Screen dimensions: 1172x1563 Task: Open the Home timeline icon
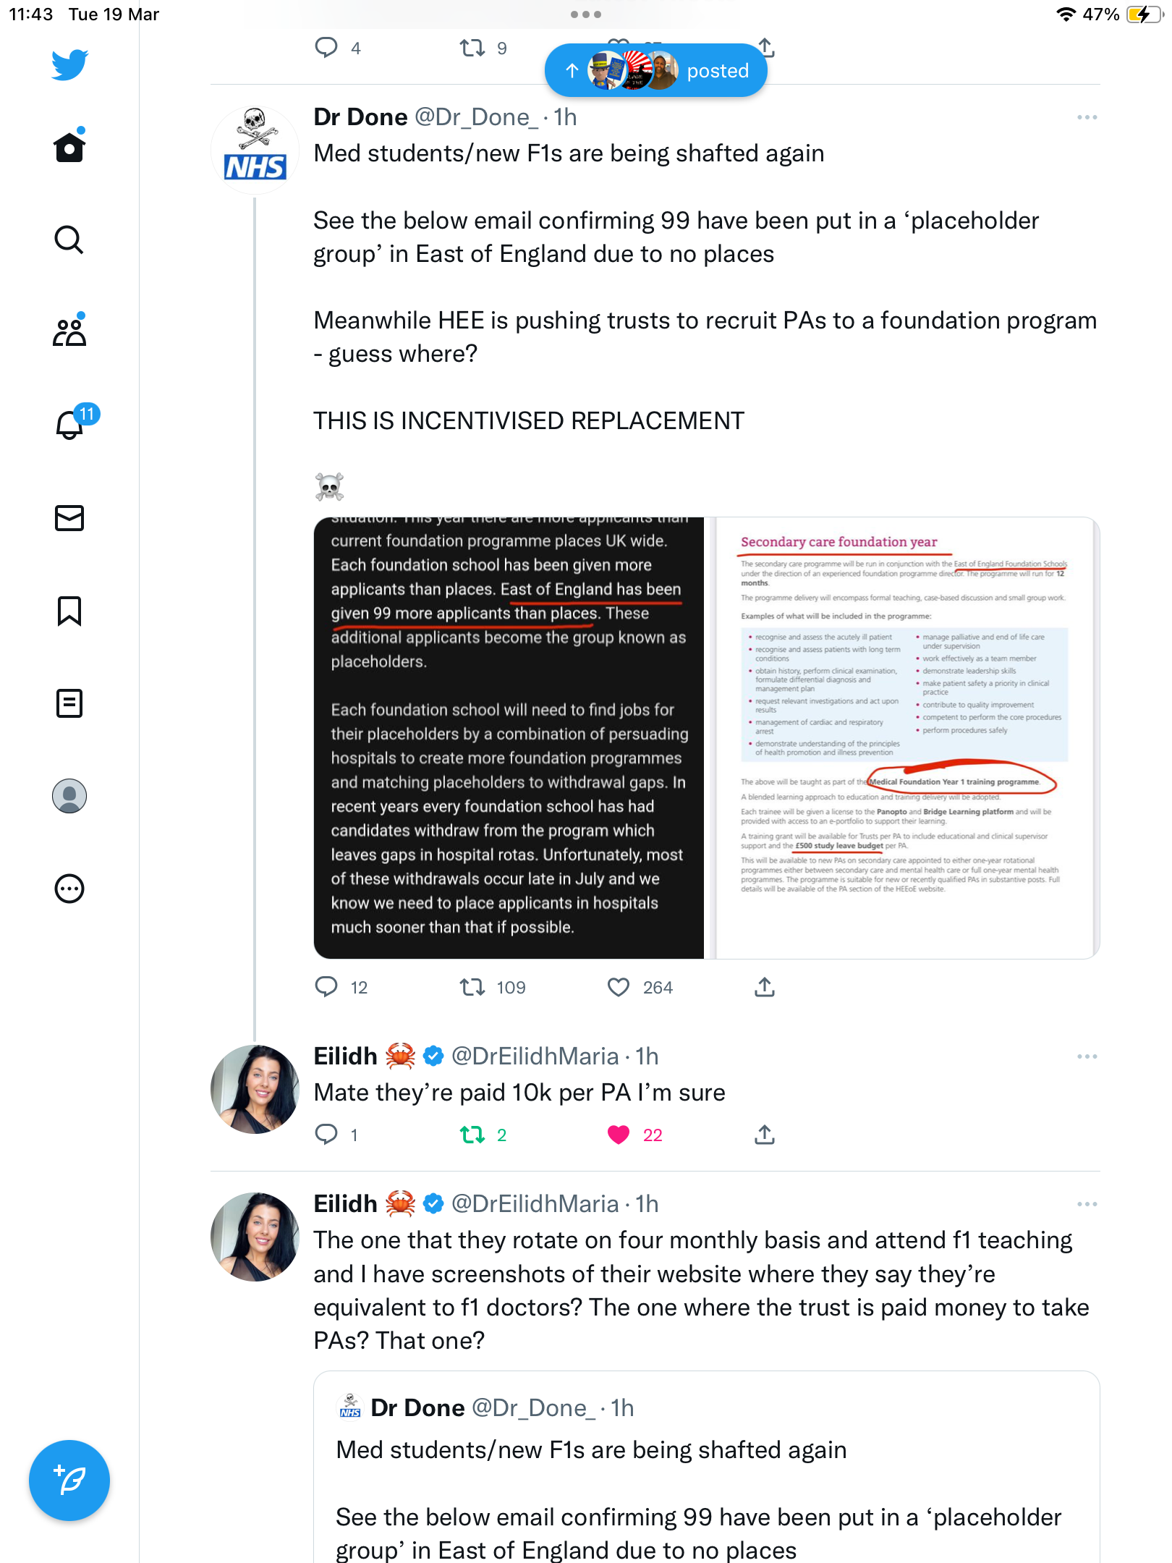tap(69, 147)
